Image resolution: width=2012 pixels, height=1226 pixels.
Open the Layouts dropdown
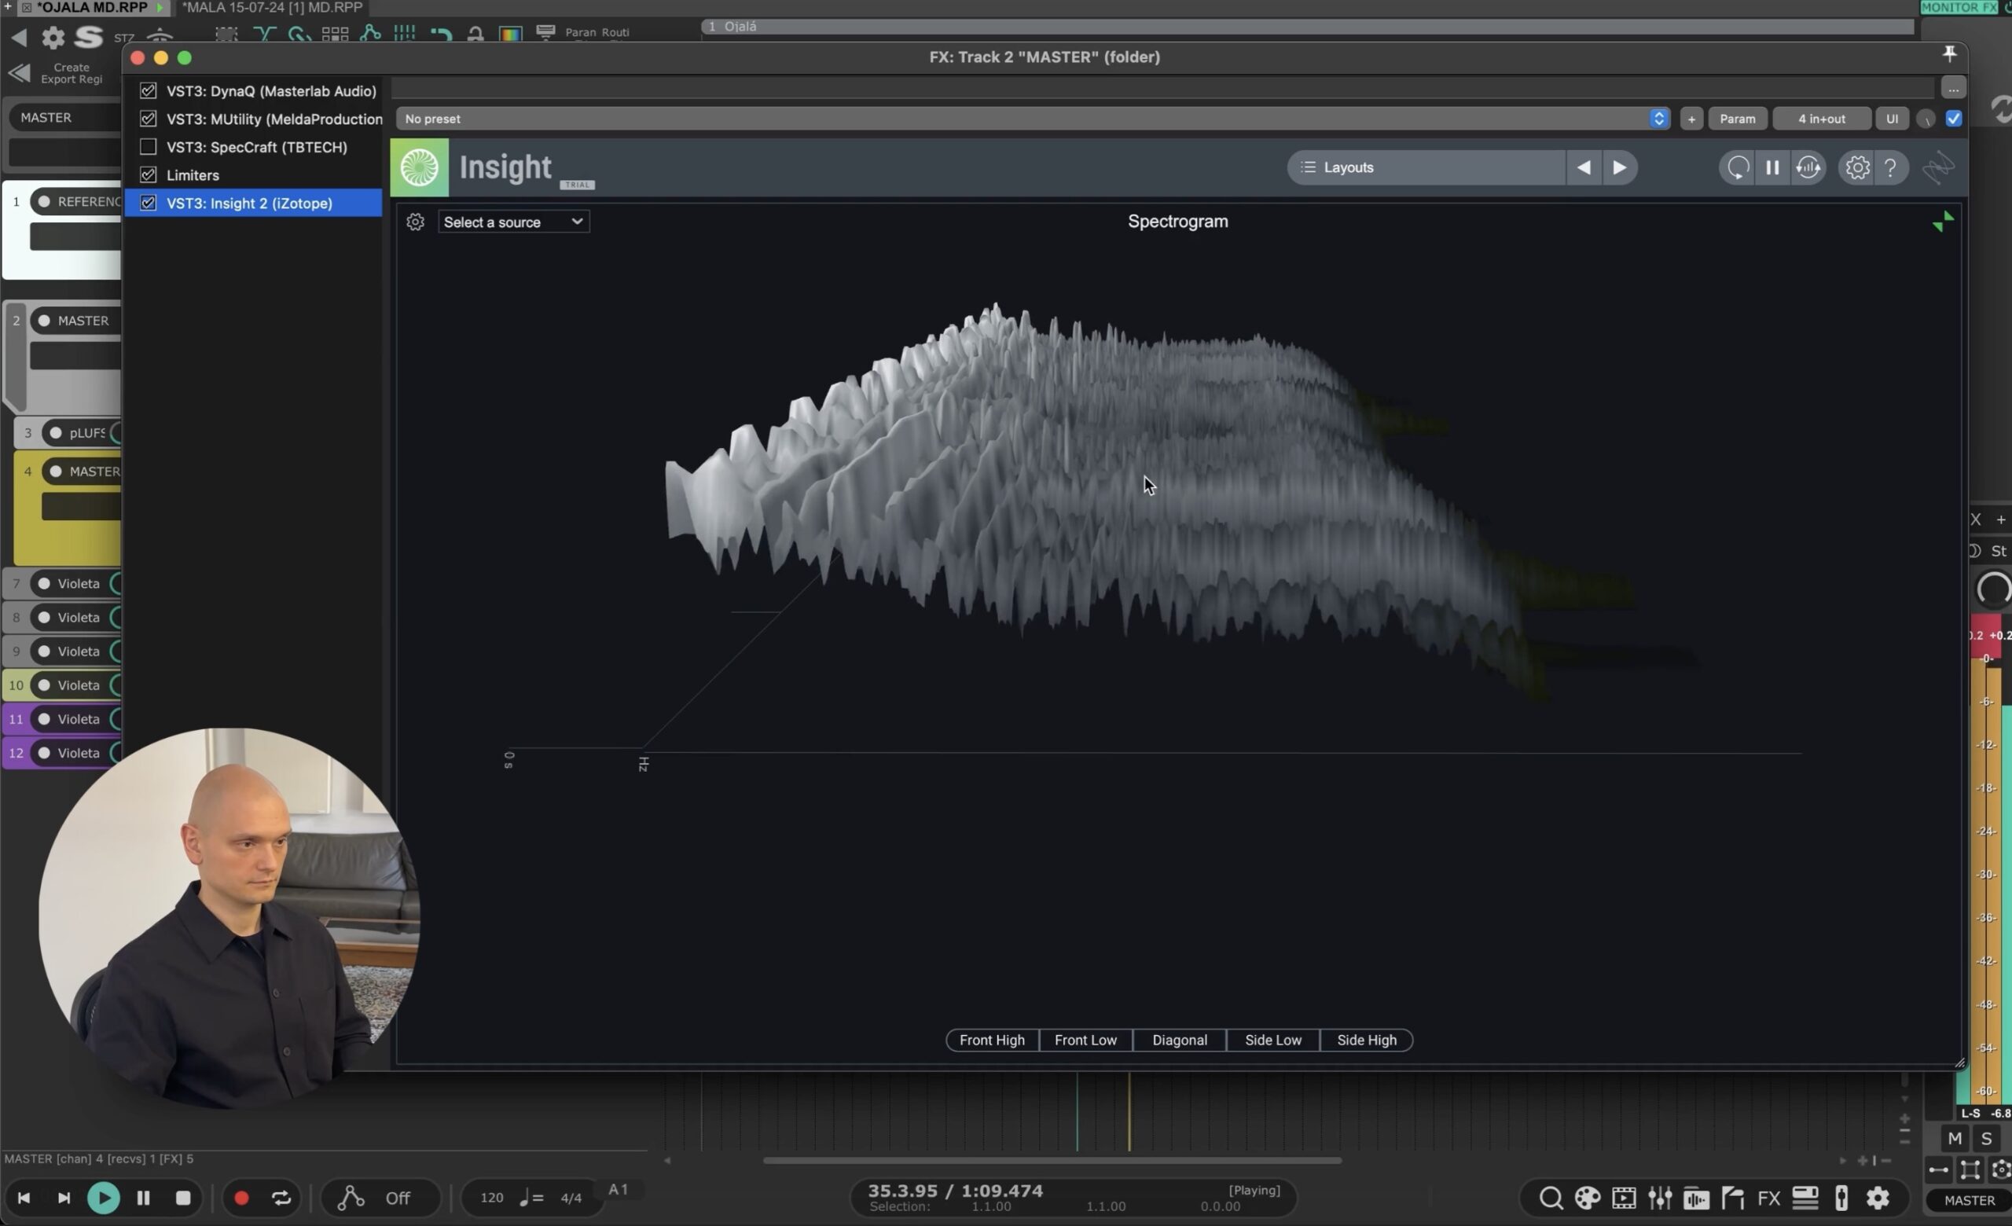coord(1426,167)
